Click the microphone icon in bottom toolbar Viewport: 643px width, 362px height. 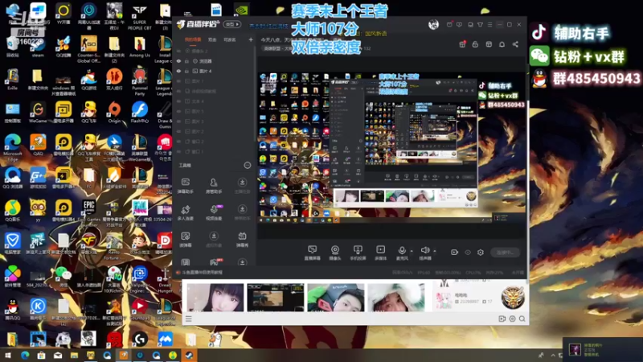(402, 250)
